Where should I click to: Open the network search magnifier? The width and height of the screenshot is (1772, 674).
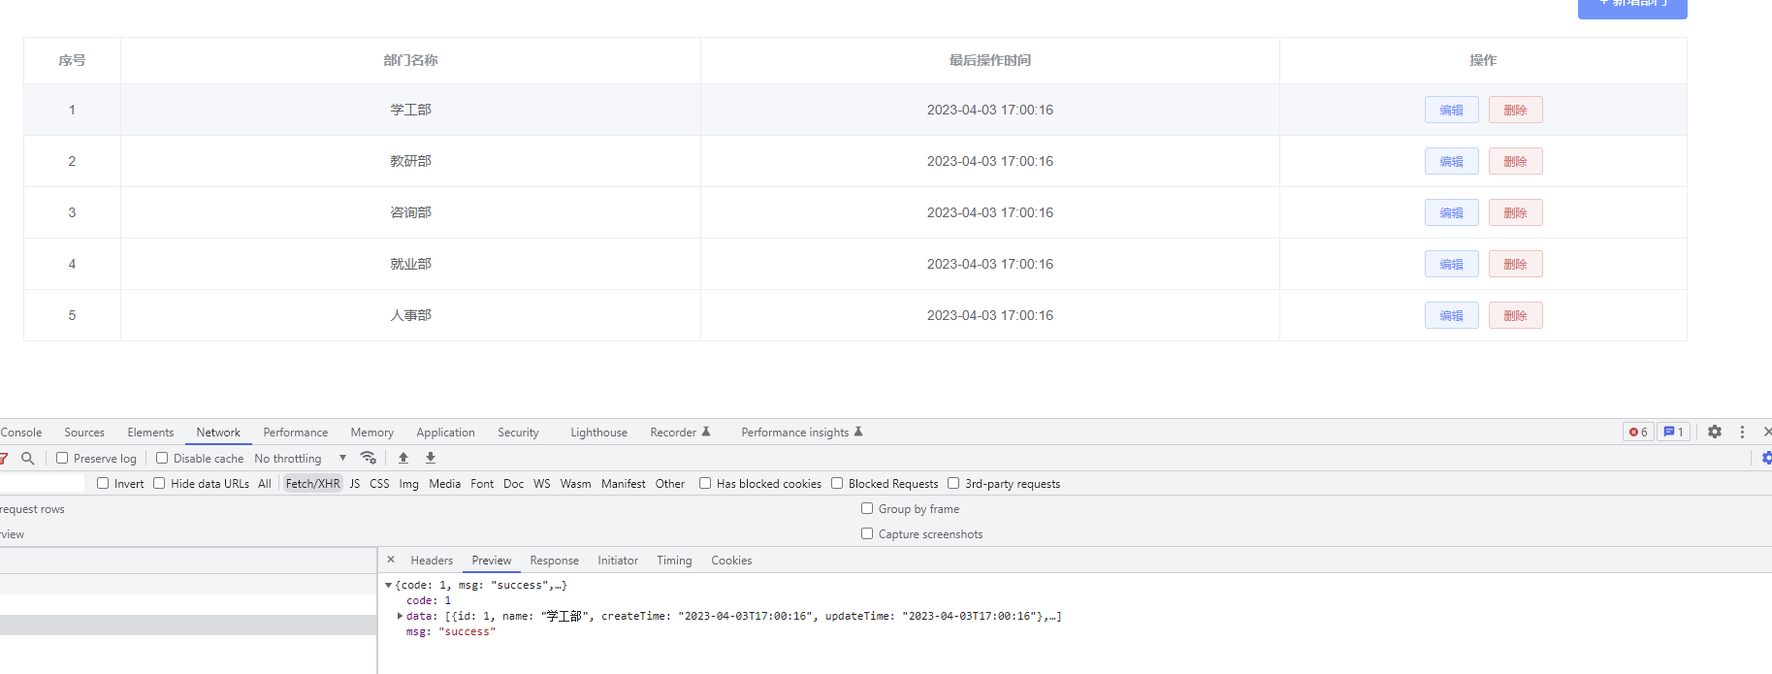pos(28,458)
